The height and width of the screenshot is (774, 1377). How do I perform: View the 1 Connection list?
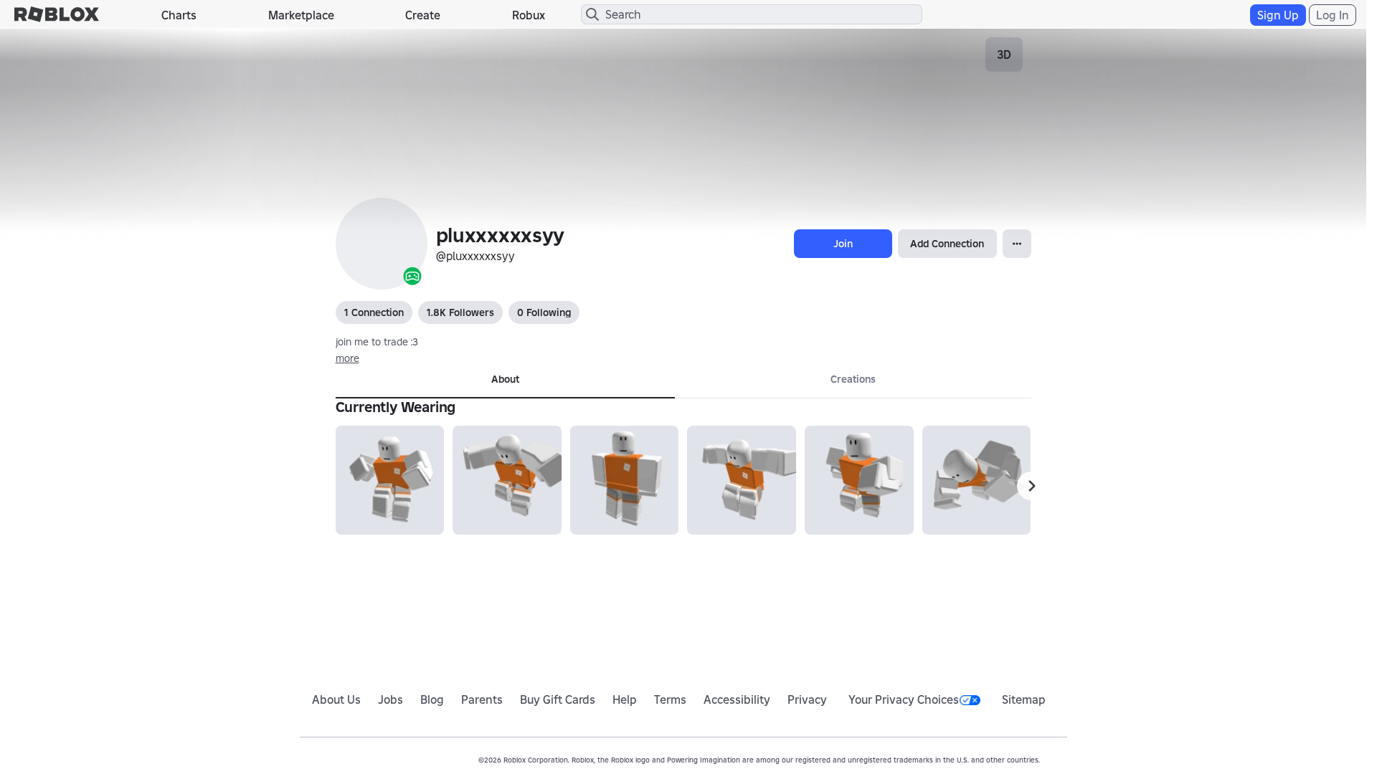pos(374,312)
